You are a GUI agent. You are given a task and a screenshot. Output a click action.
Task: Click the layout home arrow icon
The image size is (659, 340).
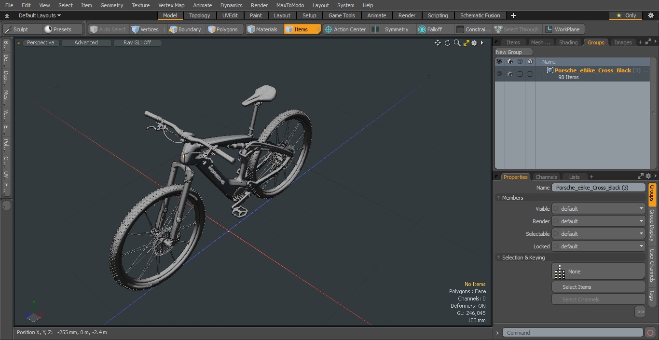click(x=7, y=15)
